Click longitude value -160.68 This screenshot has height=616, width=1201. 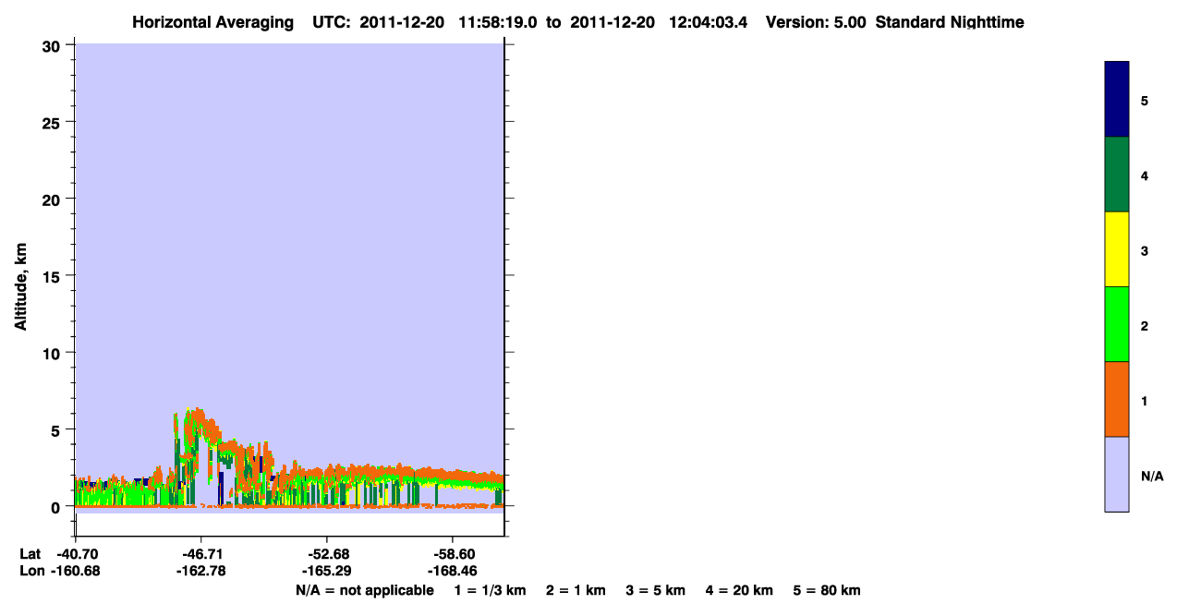pos(75,571)
